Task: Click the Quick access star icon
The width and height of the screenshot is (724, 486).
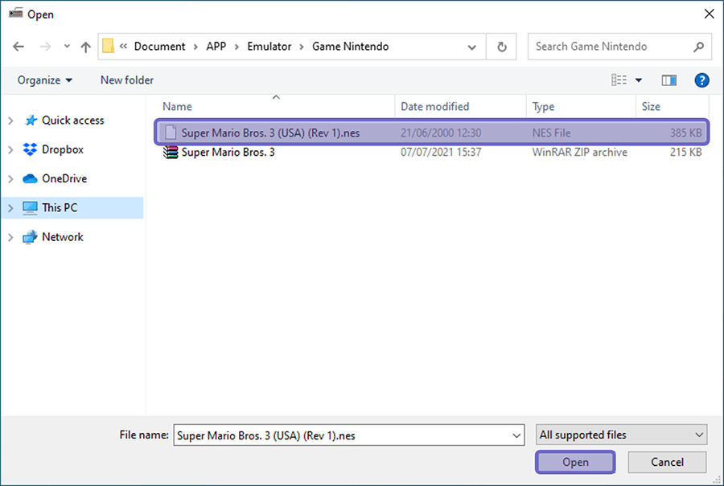Action: (x=31, y=120)
